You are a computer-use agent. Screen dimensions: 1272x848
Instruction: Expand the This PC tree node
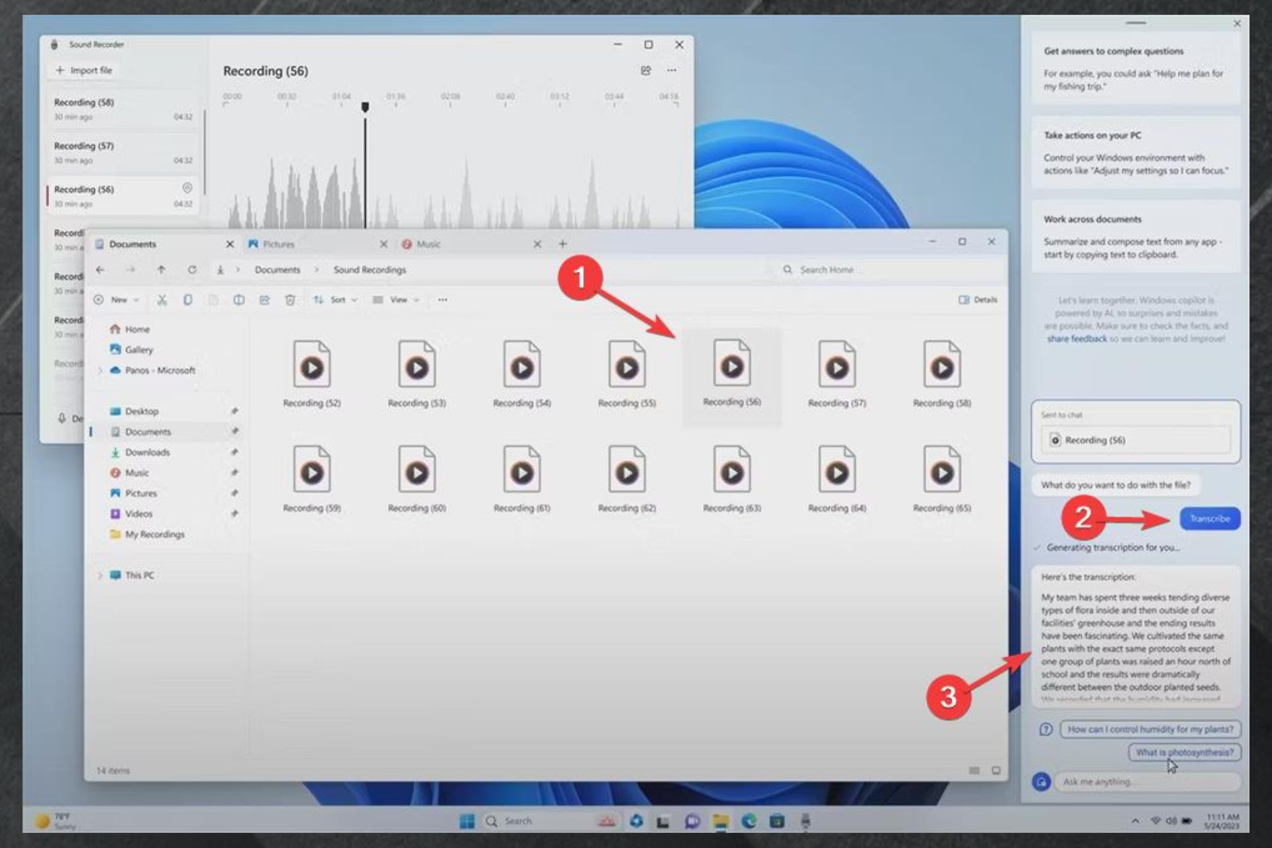[x=100, y=576]
